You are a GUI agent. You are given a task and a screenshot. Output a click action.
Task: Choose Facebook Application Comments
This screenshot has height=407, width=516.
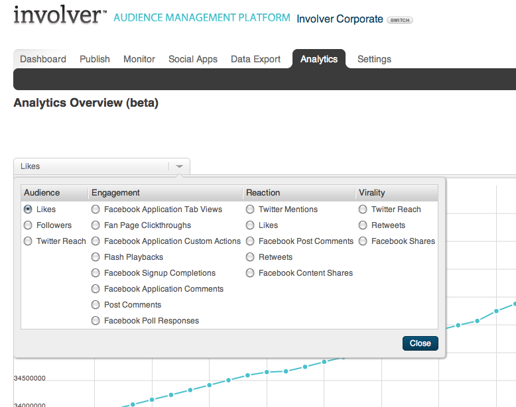click(x=96, y=289)
